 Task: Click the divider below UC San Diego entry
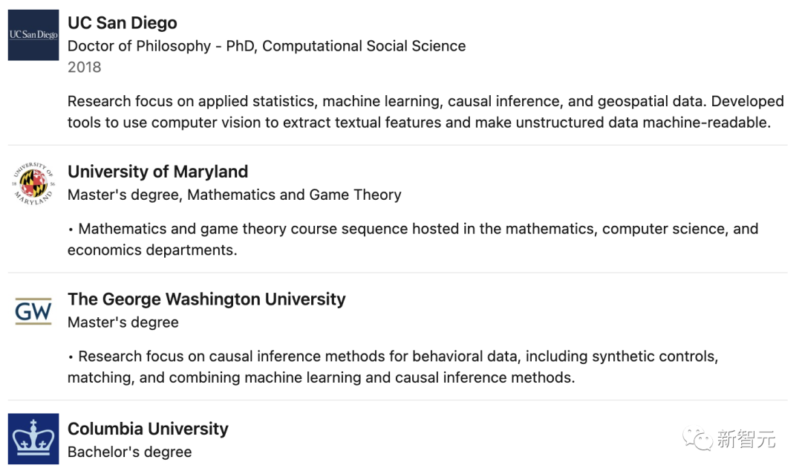click(397, 145)
